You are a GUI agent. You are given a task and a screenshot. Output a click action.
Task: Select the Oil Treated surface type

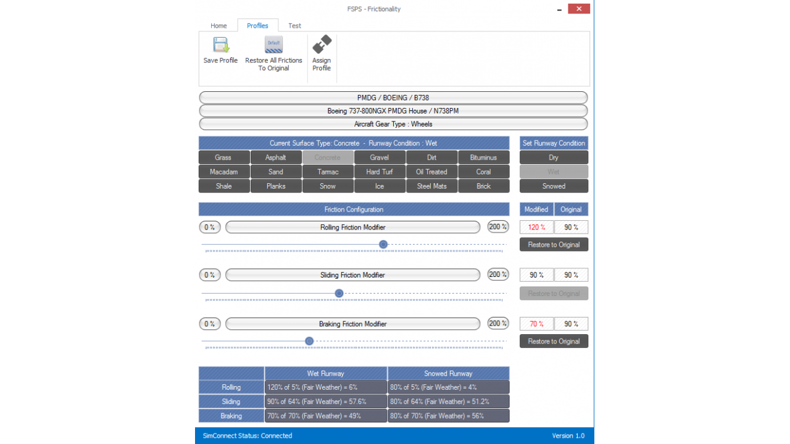431,171
